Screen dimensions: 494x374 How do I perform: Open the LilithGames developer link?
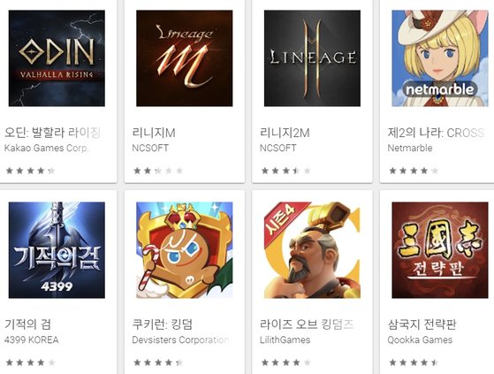tap(285, 340)
